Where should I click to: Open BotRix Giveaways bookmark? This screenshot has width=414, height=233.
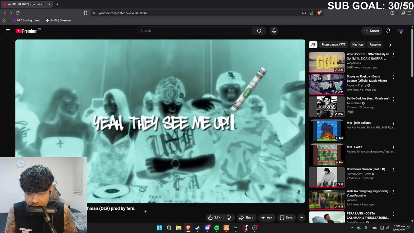pos(59,20)
